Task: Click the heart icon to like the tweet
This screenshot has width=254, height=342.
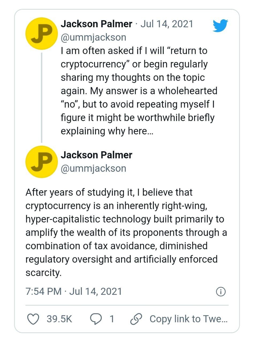Action: click(33, 319)
